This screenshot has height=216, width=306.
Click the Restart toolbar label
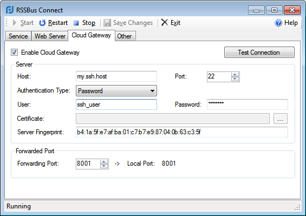(58, 23)
